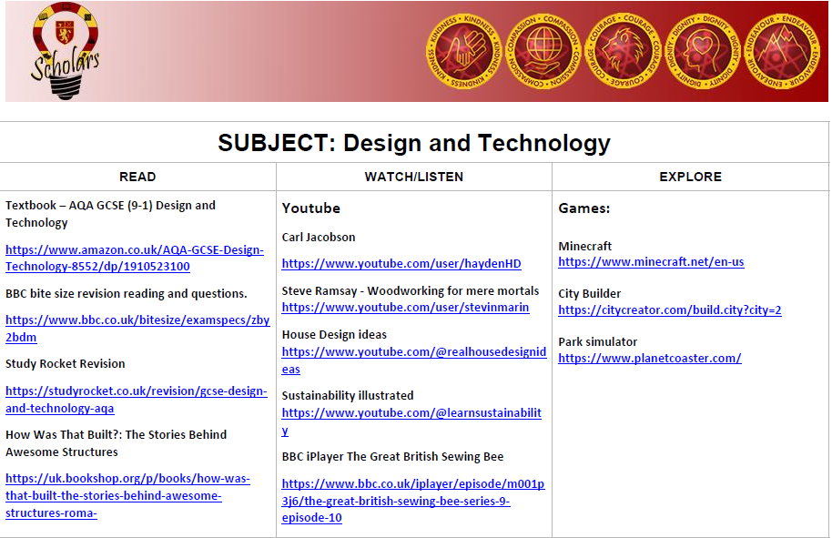Open the haydenHD YouTube channel link
Image resolution: width=832 pixels, height=538 pixels.
tap(401, 264)
